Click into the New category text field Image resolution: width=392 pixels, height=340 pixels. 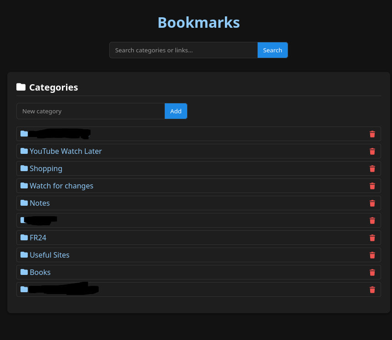tap(90, 111)
